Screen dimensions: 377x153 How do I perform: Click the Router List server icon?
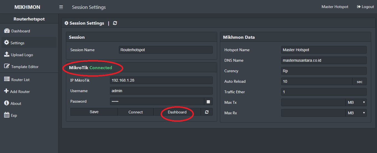pyautogui.click(x=7, y=79)
